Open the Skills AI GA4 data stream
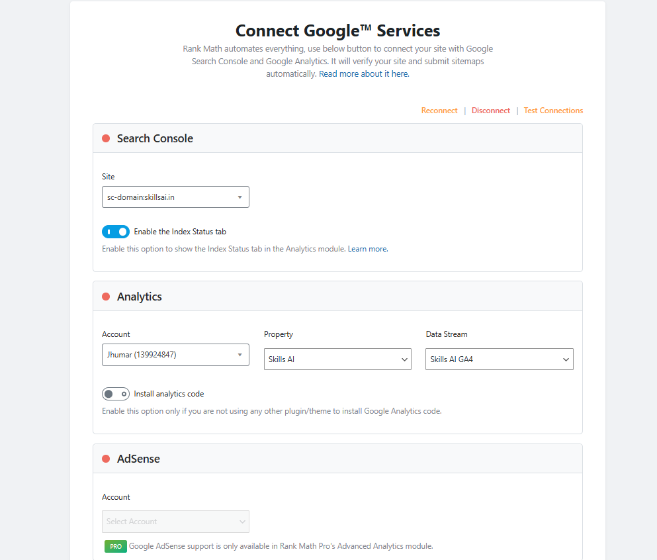 click(500, 359)
